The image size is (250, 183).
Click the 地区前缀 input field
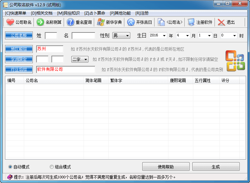tap(49, 49)
